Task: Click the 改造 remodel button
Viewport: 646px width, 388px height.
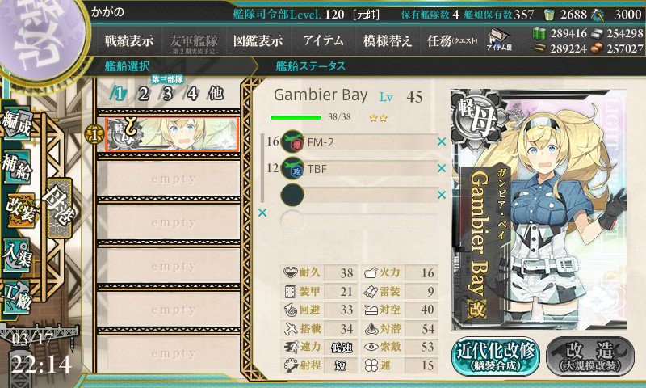Action: (x=589, y=356)
